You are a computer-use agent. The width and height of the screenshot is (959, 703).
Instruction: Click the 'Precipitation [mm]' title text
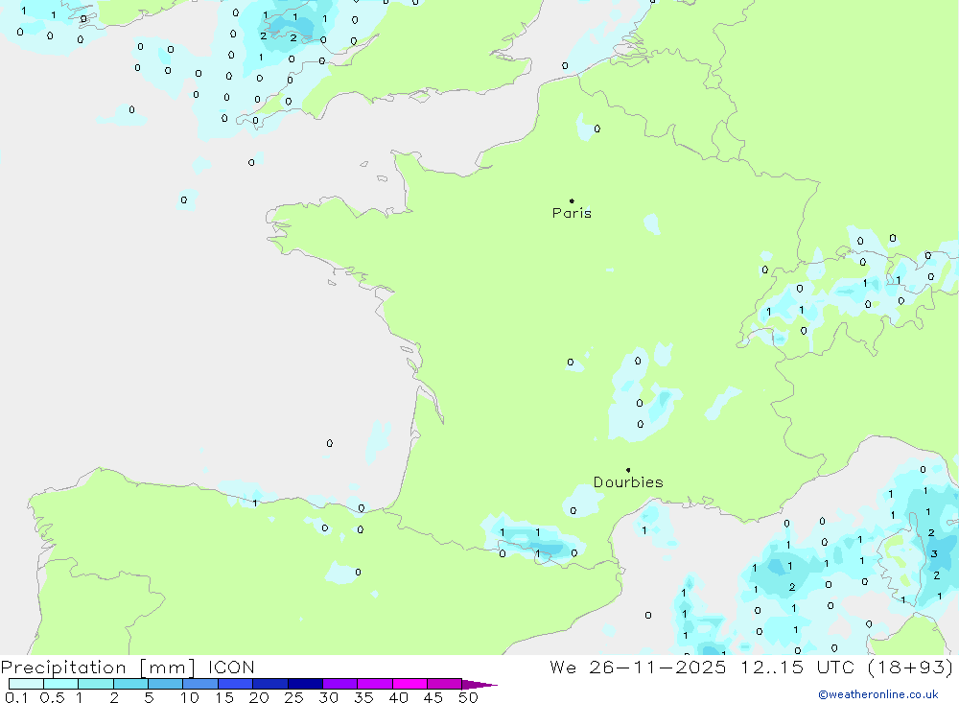coord(98,667)
